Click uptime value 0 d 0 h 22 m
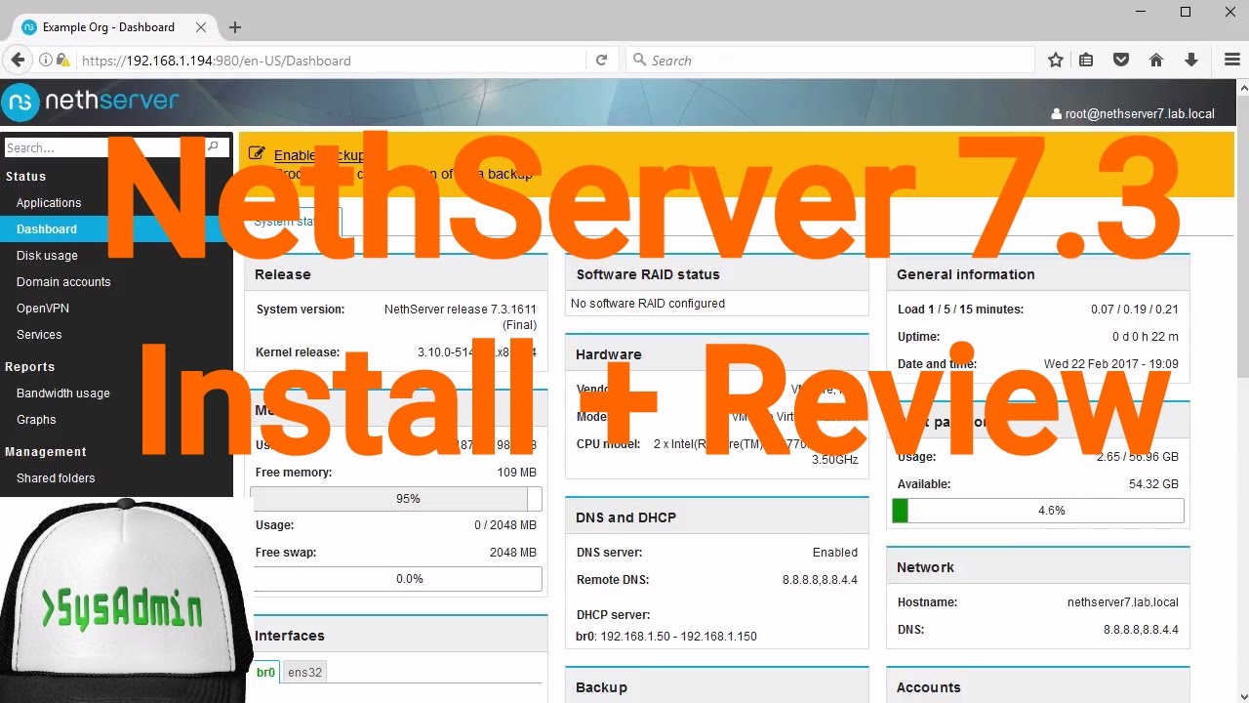1249x703 pixels. point(1146,337)
